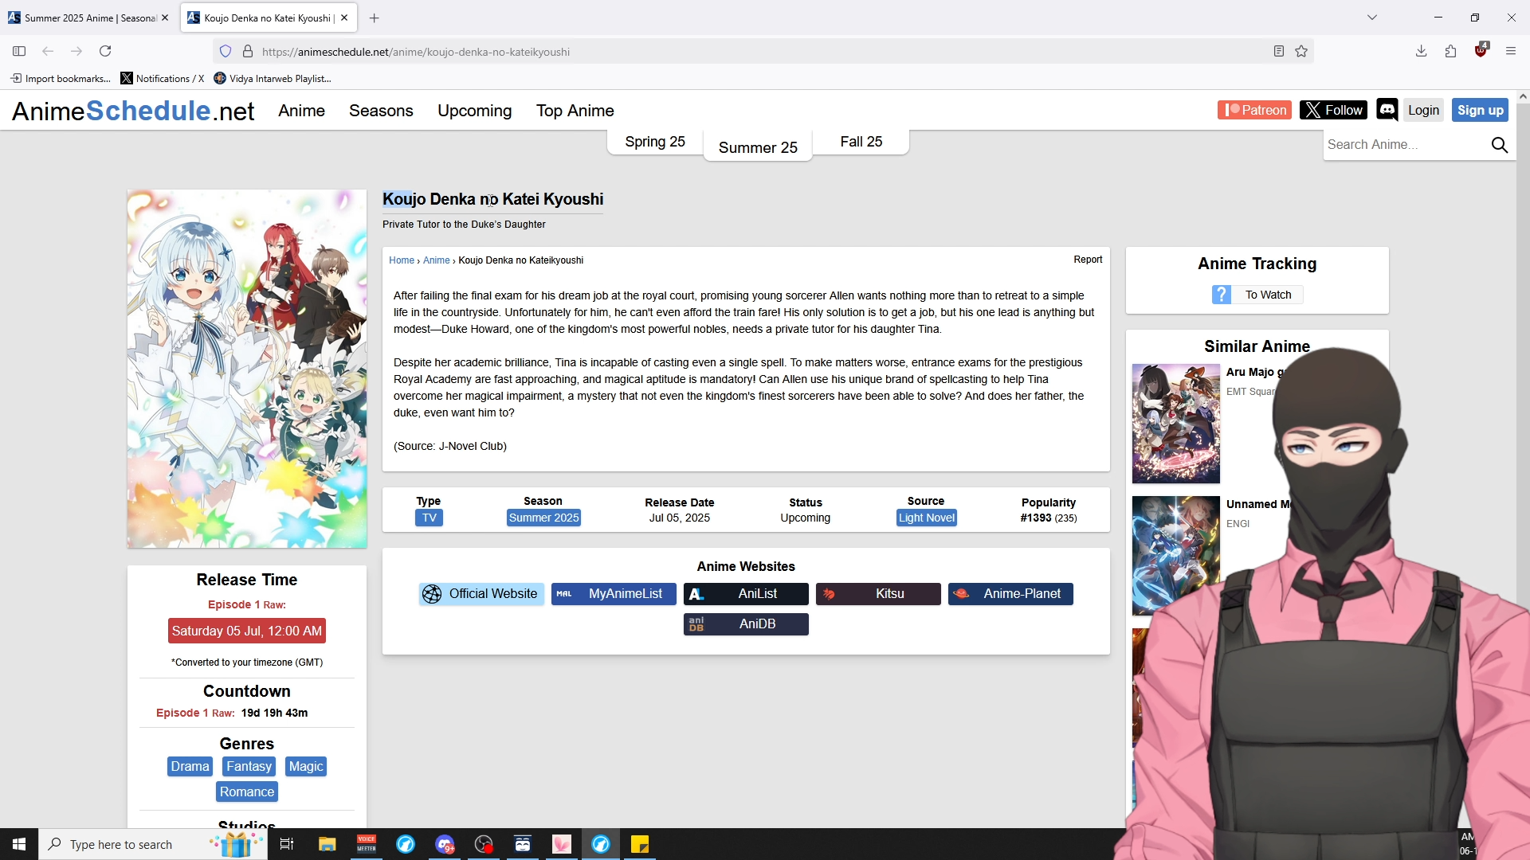Open the Sticky Notes taskbar icon
1530x860 pixels.
pyautogui.click(x=640, y=844)
